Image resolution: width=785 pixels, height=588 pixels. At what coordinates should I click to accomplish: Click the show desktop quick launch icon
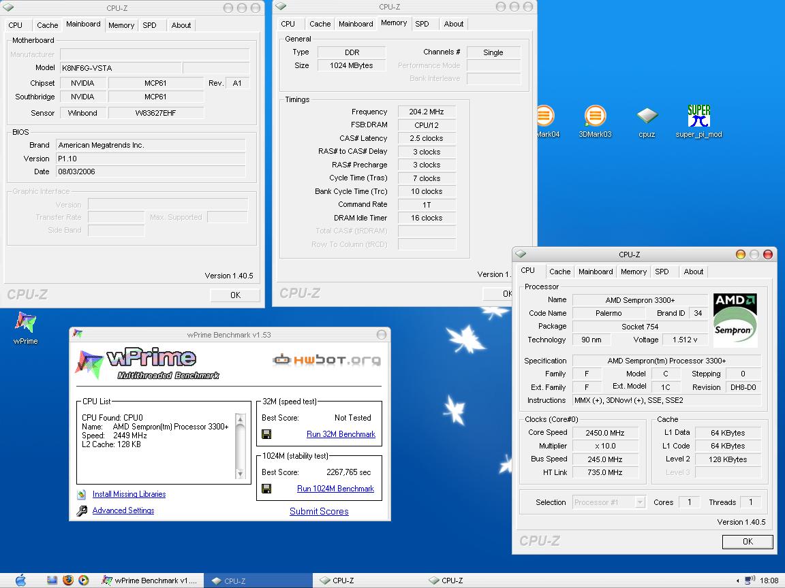click(x=52, y=580)
